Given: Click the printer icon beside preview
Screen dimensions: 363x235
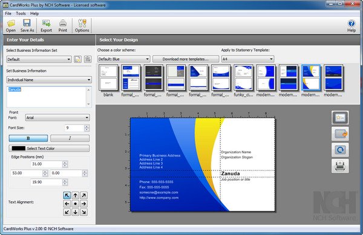Looking at the screenshot, I should 340,166.
